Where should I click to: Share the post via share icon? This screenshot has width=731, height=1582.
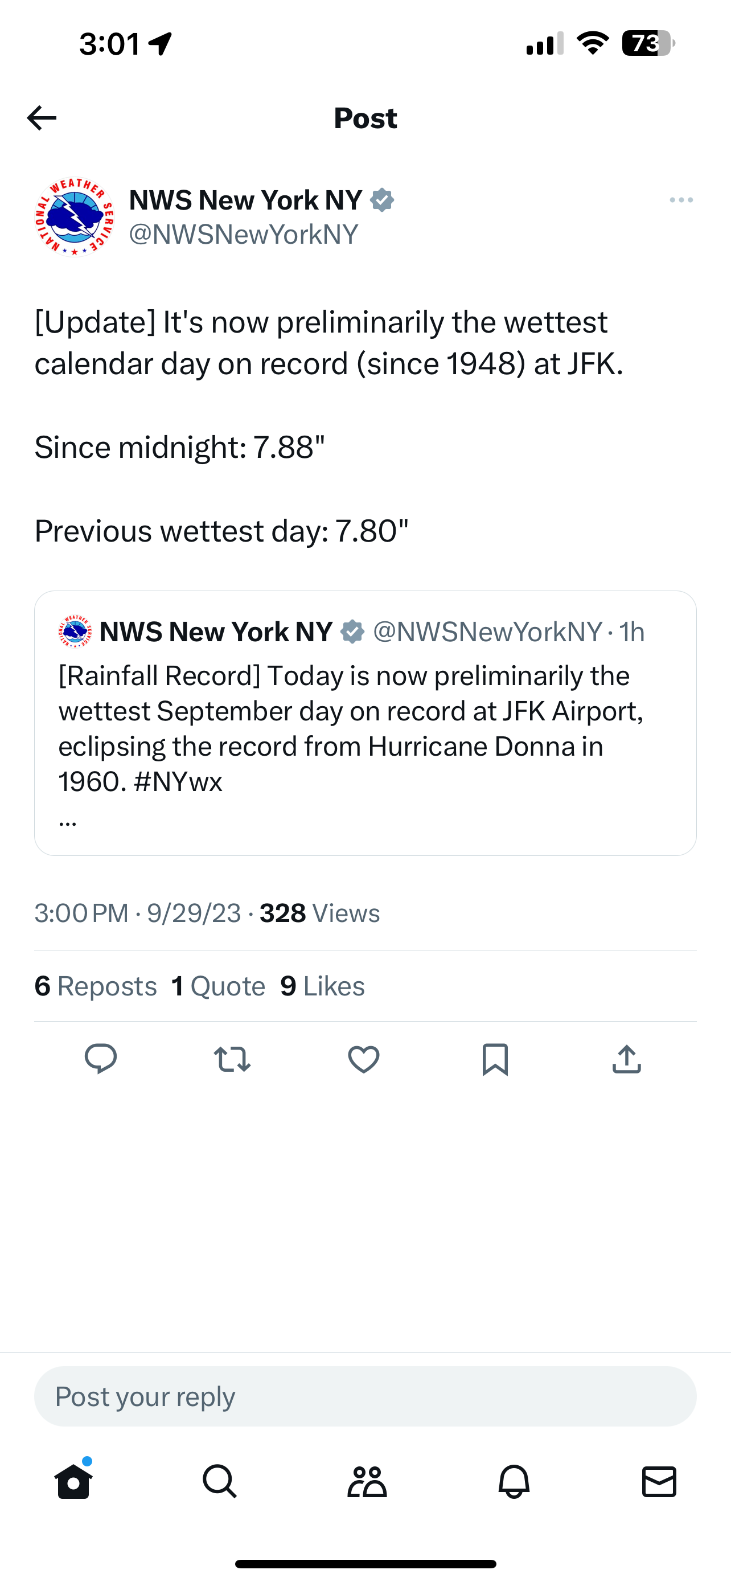click(x=627, y=1059)
